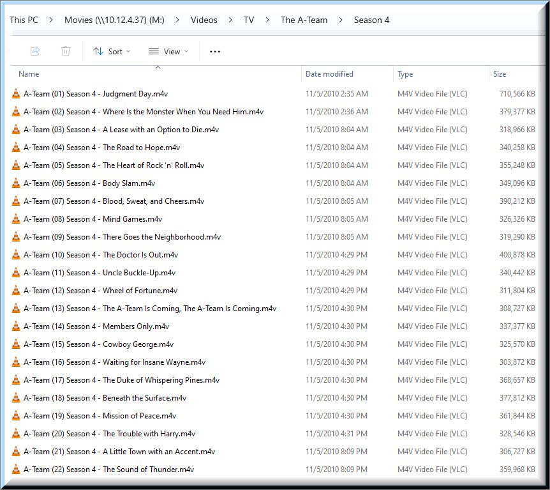Click VLC icon of Mission of Peace file

[16, 416]
